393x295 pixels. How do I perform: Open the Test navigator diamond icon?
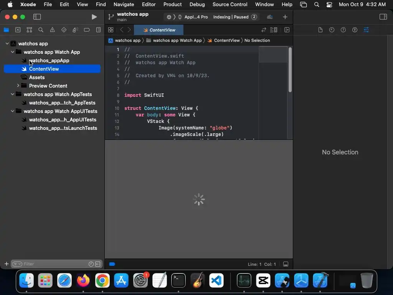[x=64, y=30]
